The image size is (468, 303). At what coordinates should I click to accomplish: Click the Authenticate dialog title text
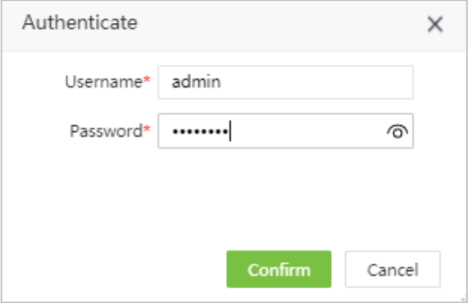pos(80,22)
